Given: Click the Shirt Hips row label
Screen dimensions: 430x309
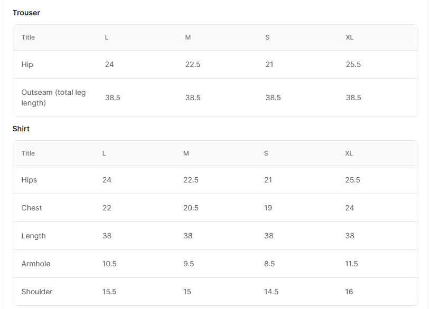Looking at the screenshot, I should click(29, 180).
